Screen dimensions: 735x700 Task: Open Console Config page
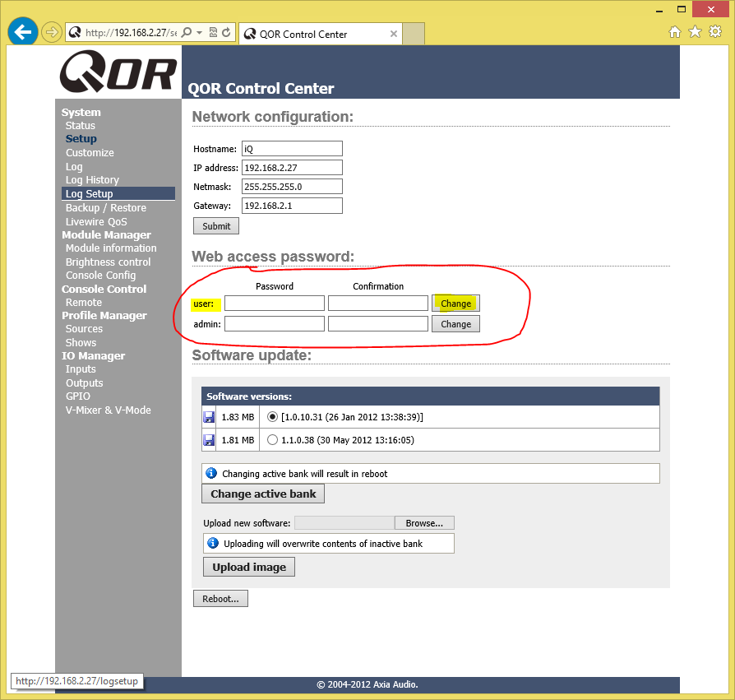tap(101, 276)
